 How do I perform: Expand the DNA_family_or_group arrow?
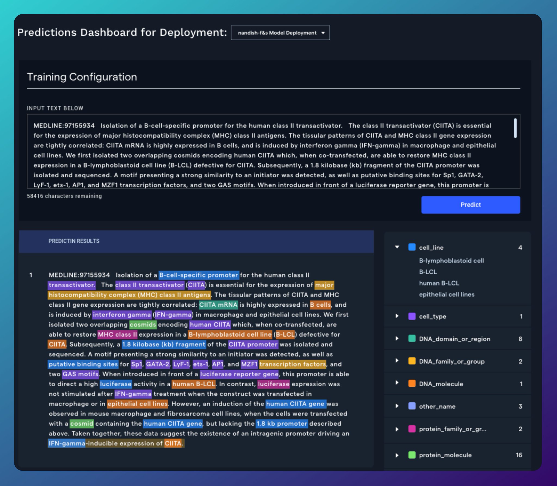coord(397,361)
